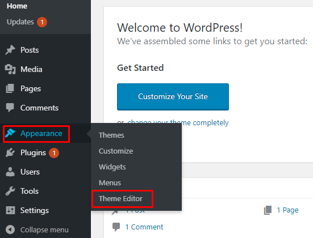Click the Comments speech bubble icon in sidebar
313x238 pixels.
click(10, 108)
